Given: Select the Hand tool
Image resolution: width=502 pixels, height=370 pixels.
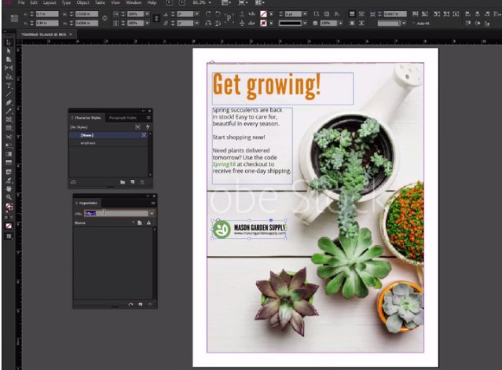Looking at the screenshot, I should (9, 189).
